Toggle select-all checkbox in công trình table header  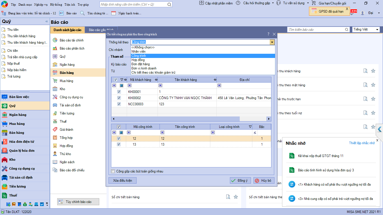pyautogui.click(x=119, y=127)
